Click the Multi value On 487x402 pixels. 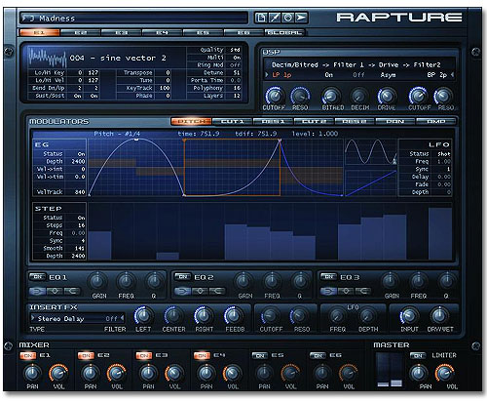click(x=237, y=58)
